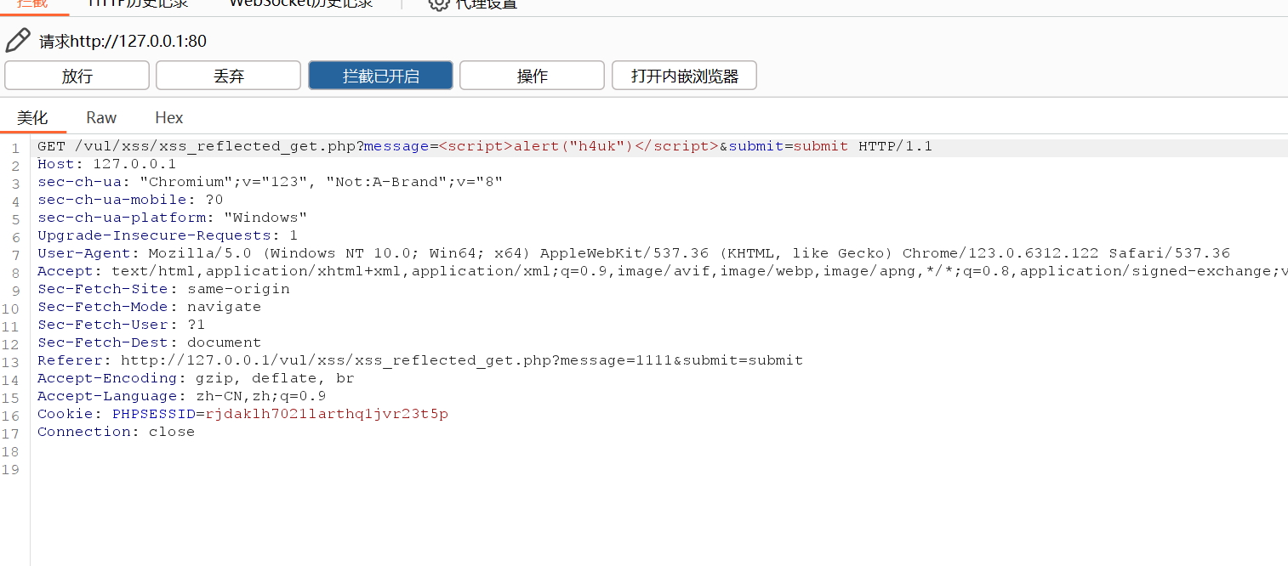Click the submit parameter in request line
This screenshot has height=566, width=1288.
(x=788, y=146)
